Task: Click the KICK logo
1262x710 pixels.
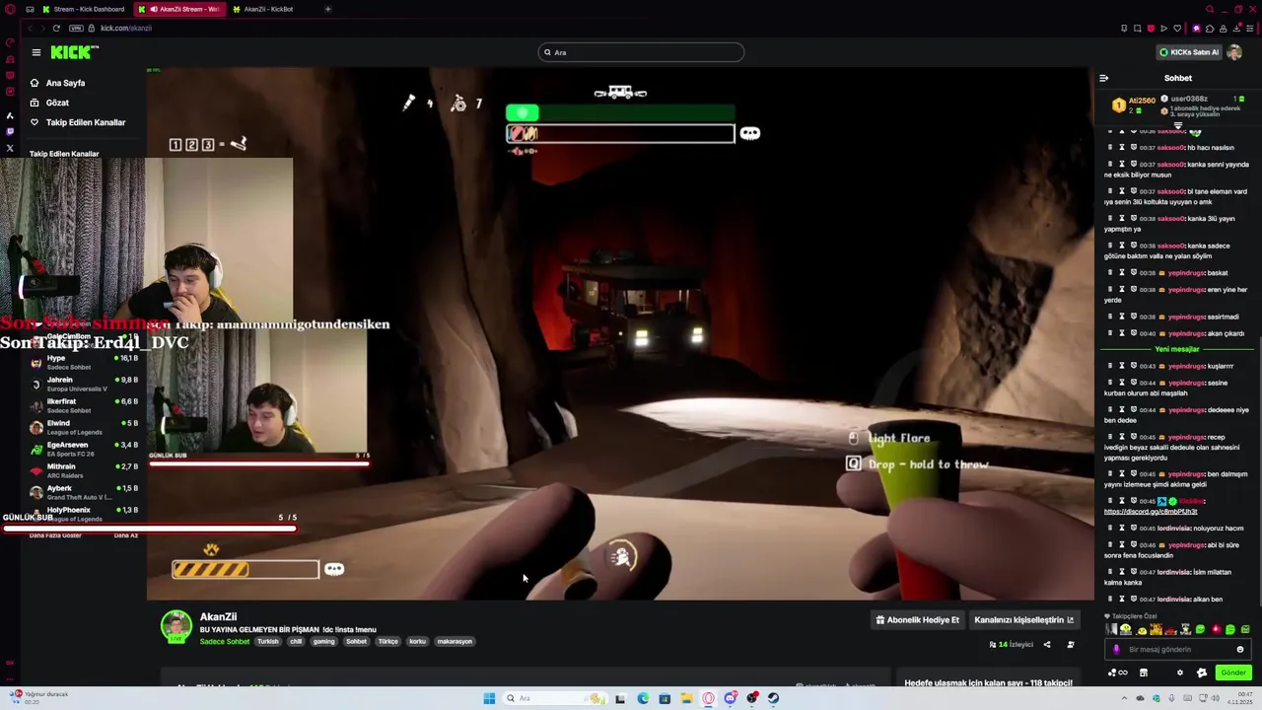Action: [x=75, y=52]
